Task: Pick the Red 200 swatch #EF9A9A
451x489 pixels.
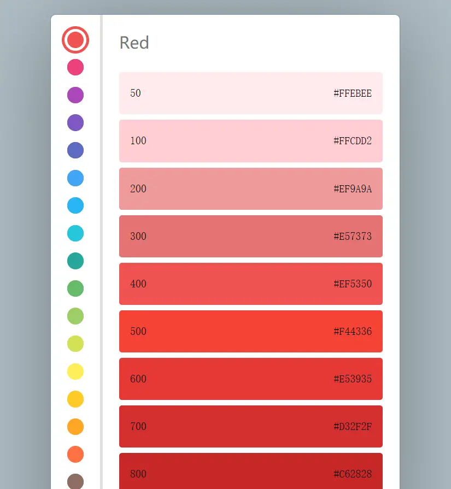Action: pos(250,188)
